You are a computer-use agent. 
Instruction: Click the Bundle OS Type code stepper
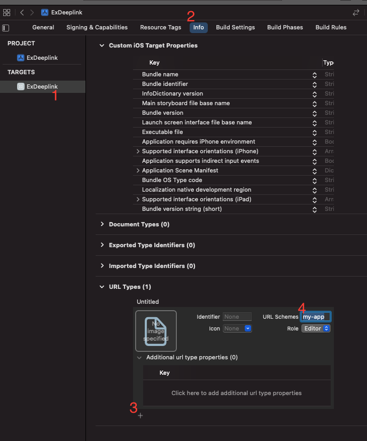click(315, 180)
